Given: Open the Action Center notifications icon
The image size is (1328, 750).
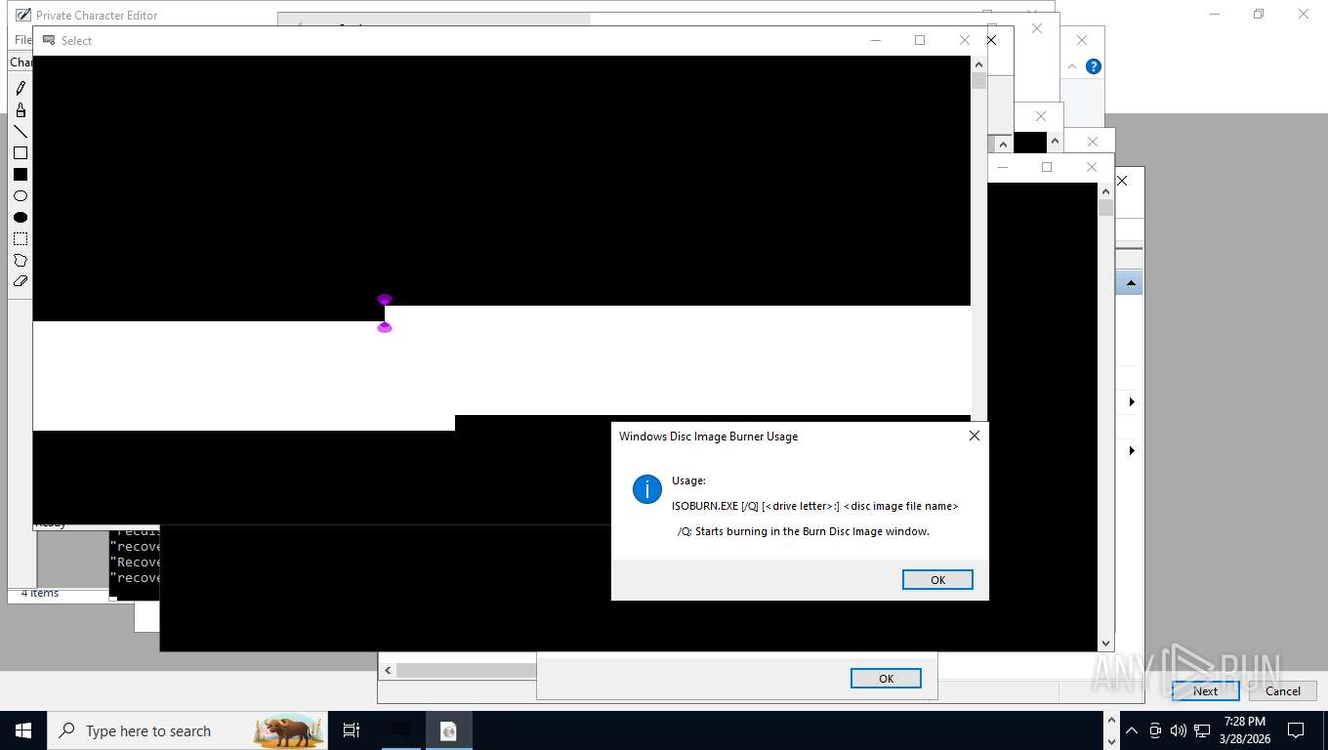Looking at the screenshot, I should (1296, 730).
